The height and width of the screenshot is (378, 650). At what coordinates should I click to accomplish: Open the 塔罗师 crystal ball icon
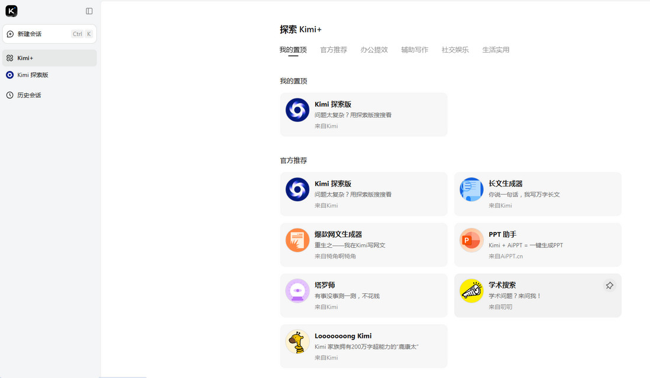[x=297, y=291]
